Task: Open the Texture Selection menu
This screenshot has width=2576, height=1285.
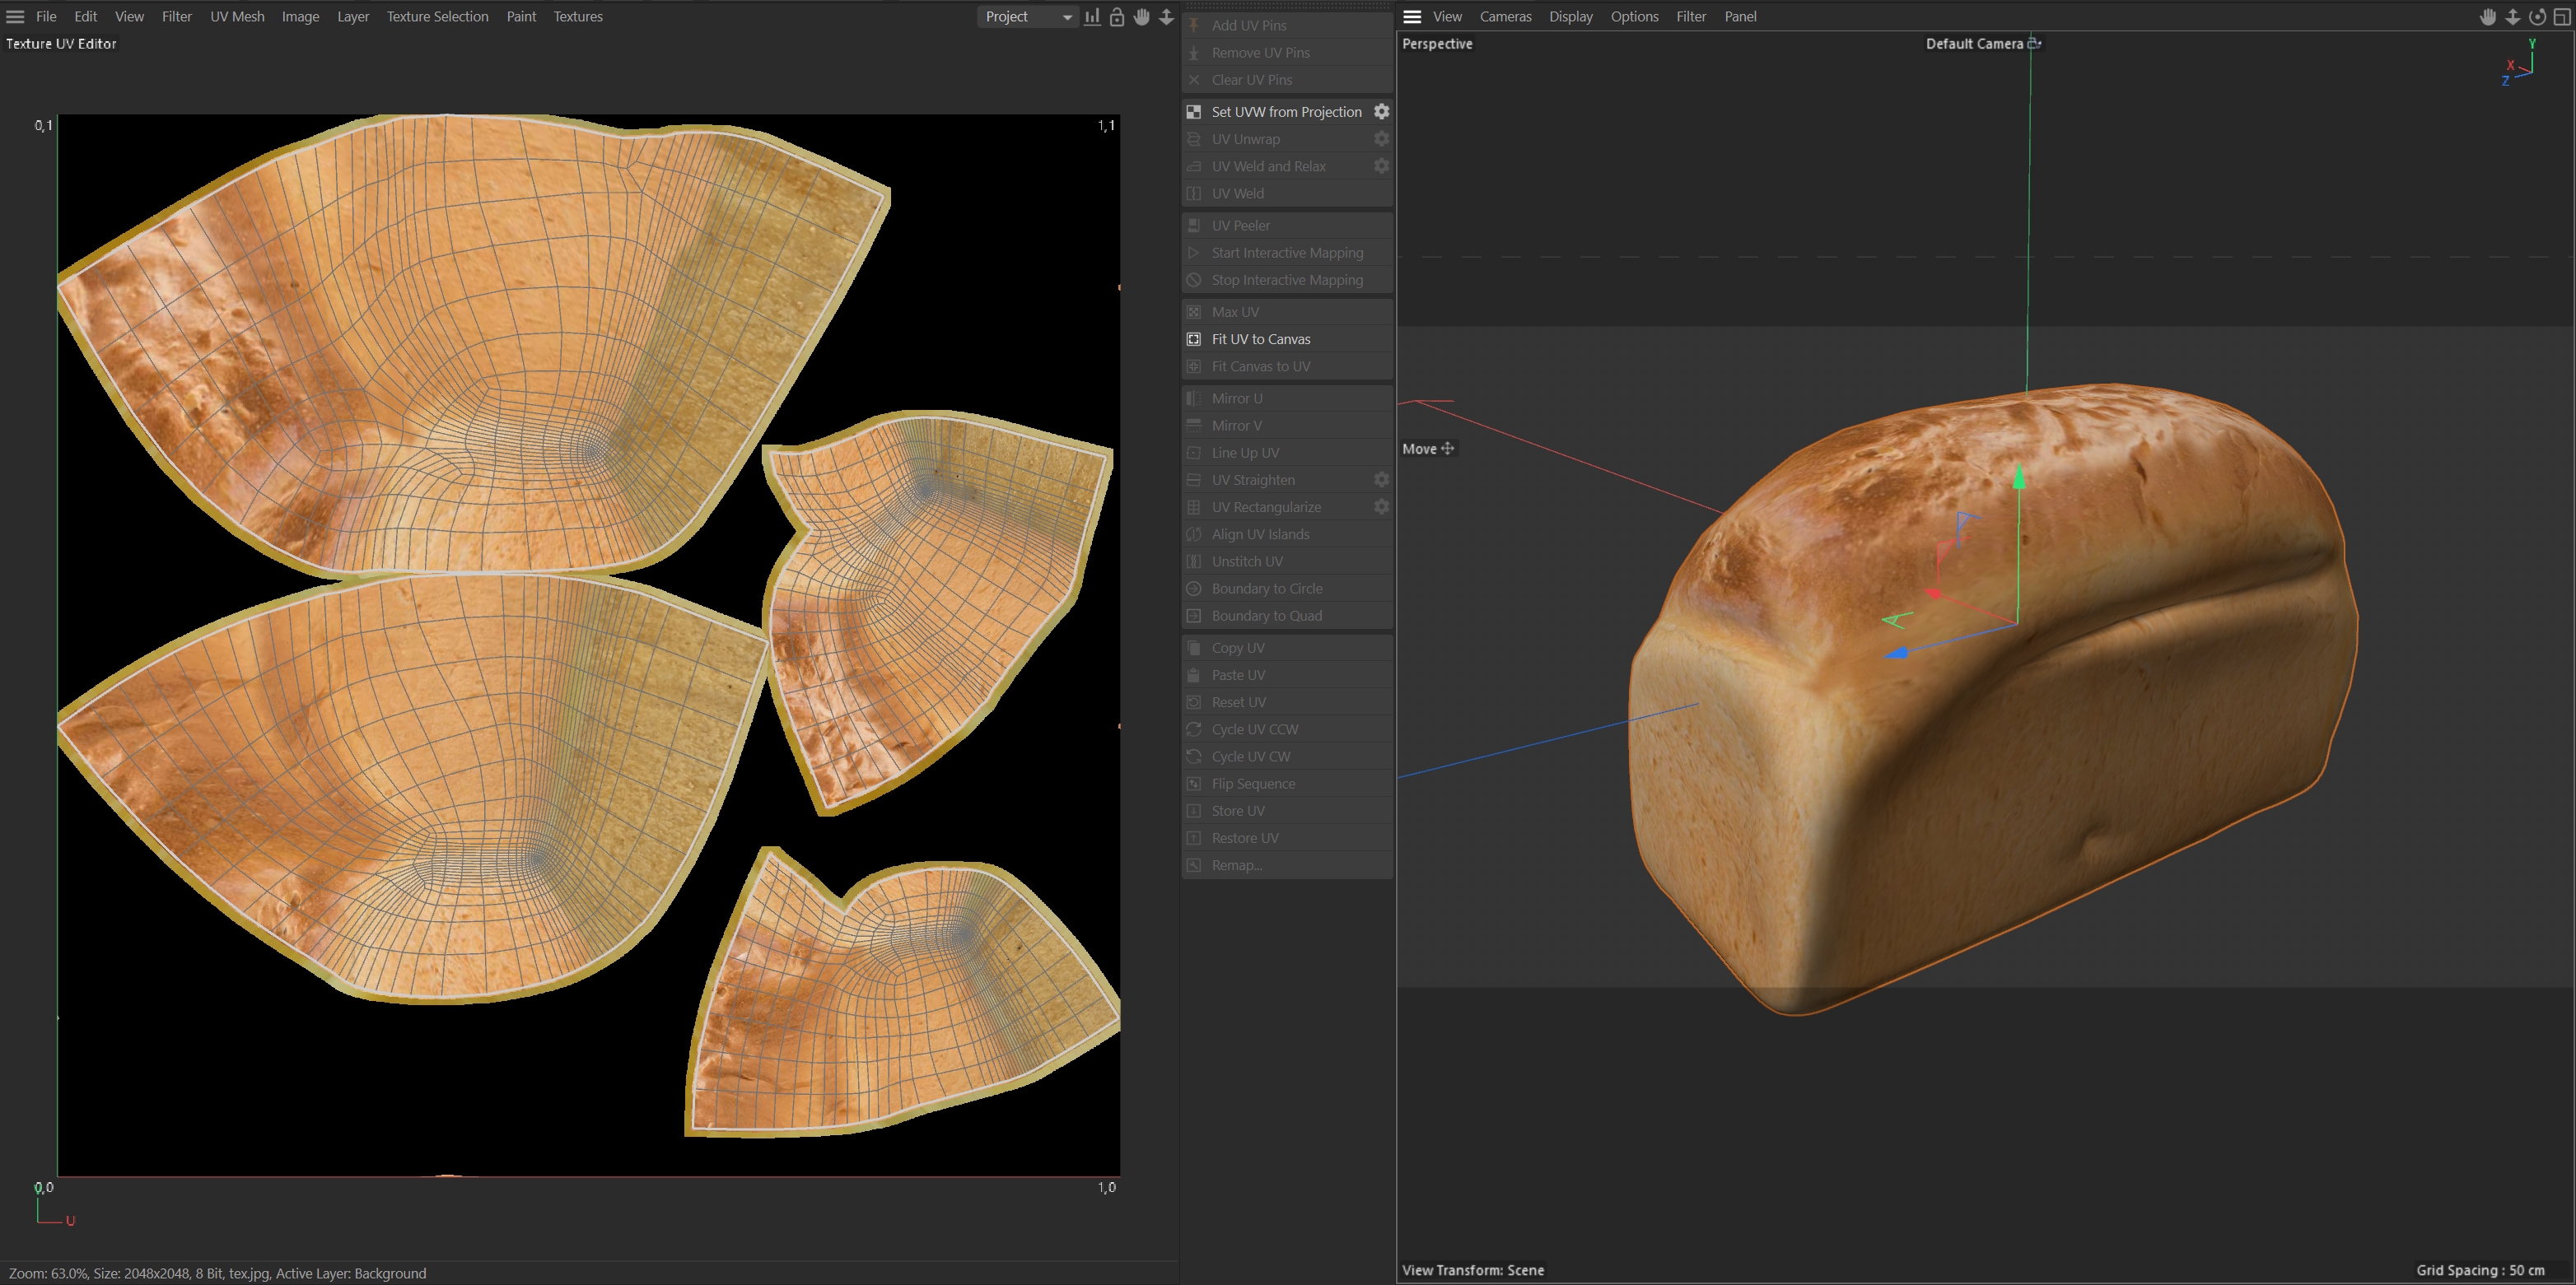Action: (x=437, y=17)
